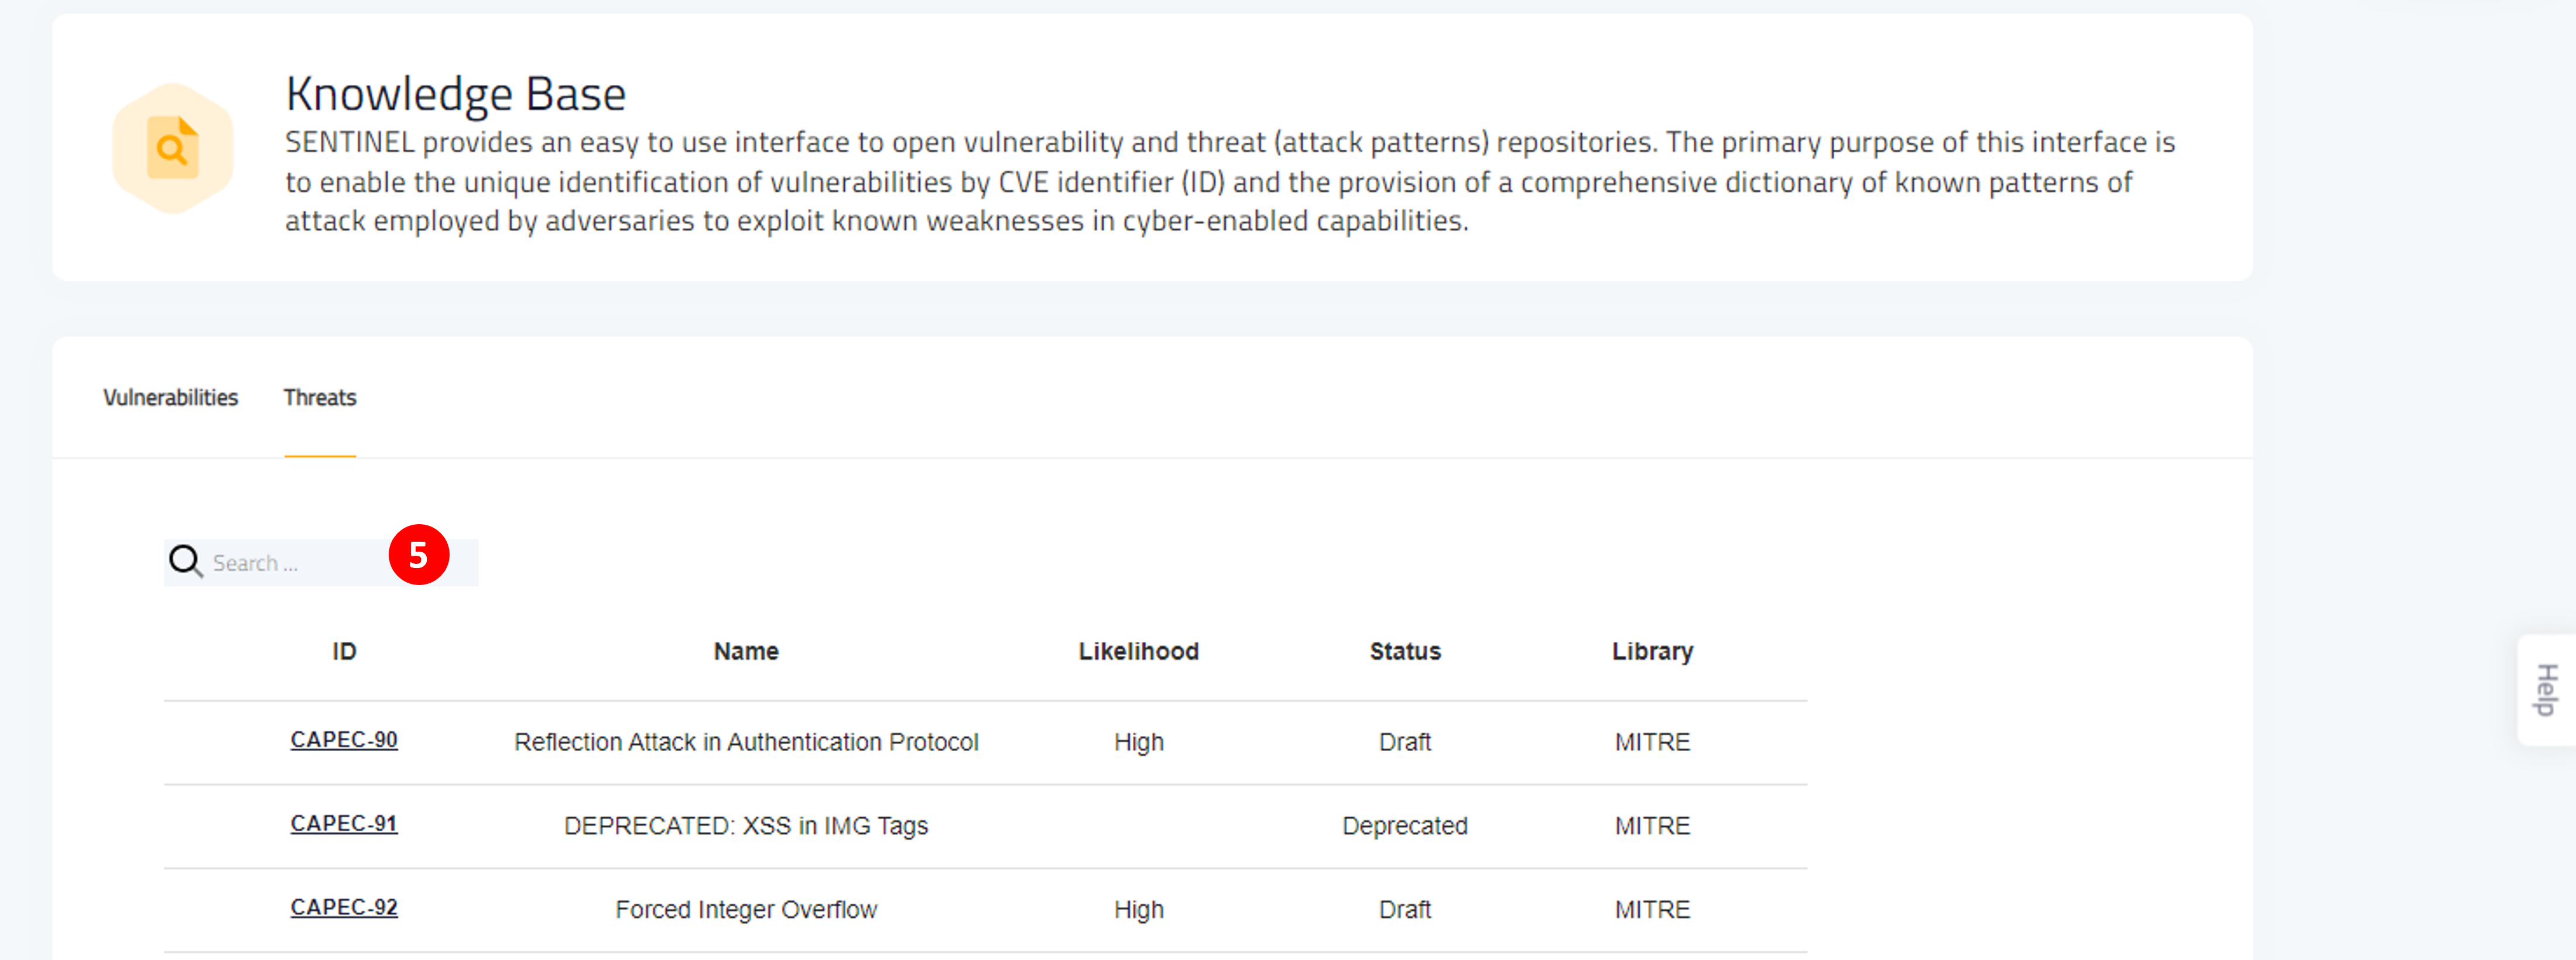Switch to the Vulnerabilities tab

[170, 398]
